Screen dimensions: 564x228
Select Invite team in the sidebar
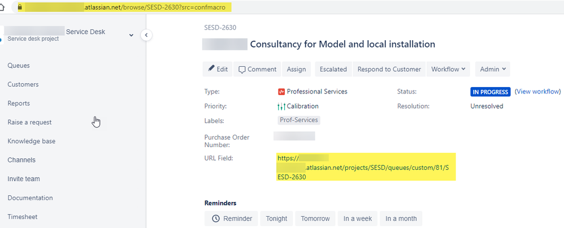pos(24,179)
